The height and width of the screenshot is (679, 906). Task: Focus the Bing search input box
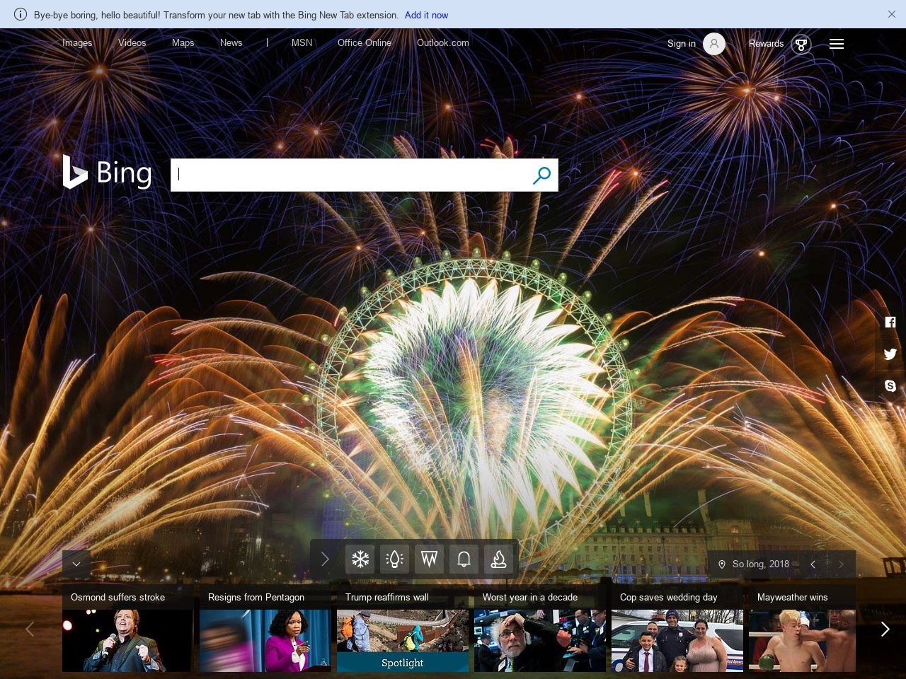(350, 175)
